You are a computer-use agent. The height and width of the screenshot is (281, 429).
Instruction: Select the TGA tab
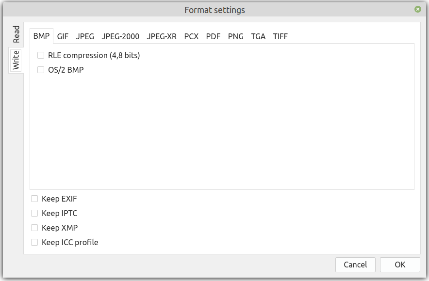click(258, 36)
